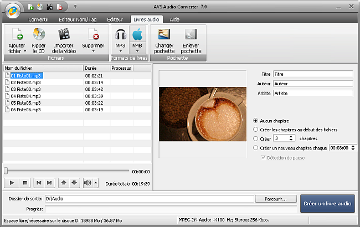Image resolution: width=360 pixels, height=227 pixels.
Task: Click the Parcourir... button
Action: click(276, 199)
